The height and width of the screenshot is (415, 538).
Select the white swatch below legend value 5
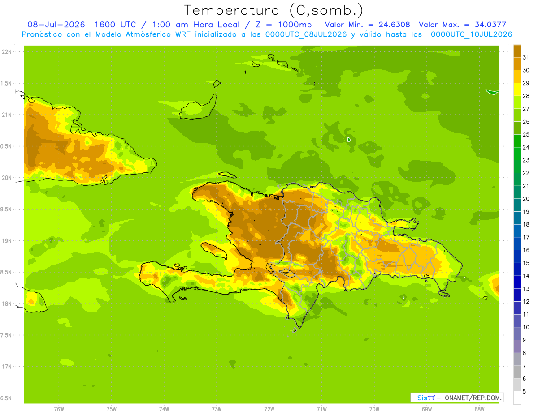click(517, 398)
